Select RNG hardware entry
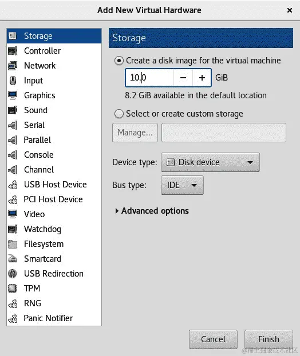Image resolution: width=300 pixels, height=356 pixels. 54,303
